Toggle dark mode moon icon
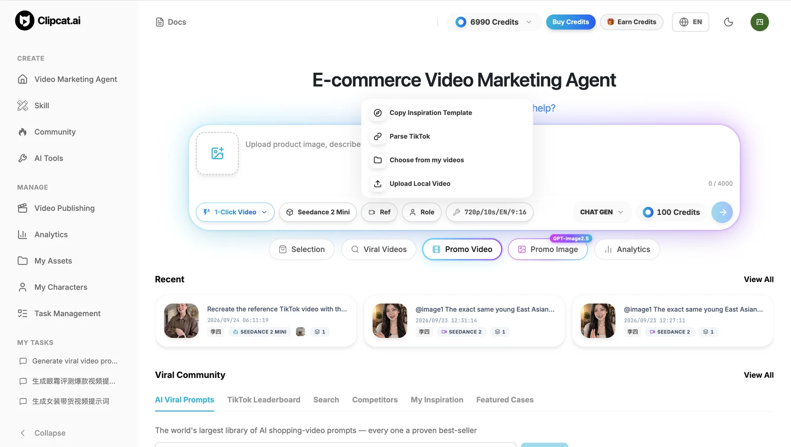 coord(728,22)
